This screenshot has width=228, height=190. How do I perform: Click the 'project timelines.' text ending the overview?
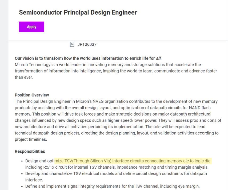tap(31, 139)
